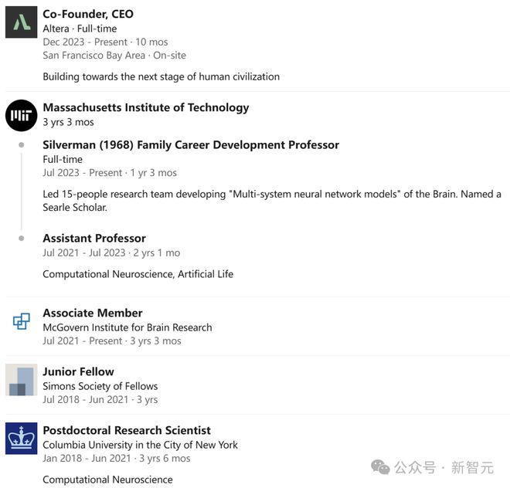510x488 pixels.
Task: Open the Co-Founder, CEO position title
Action: [x=88, y=14]
